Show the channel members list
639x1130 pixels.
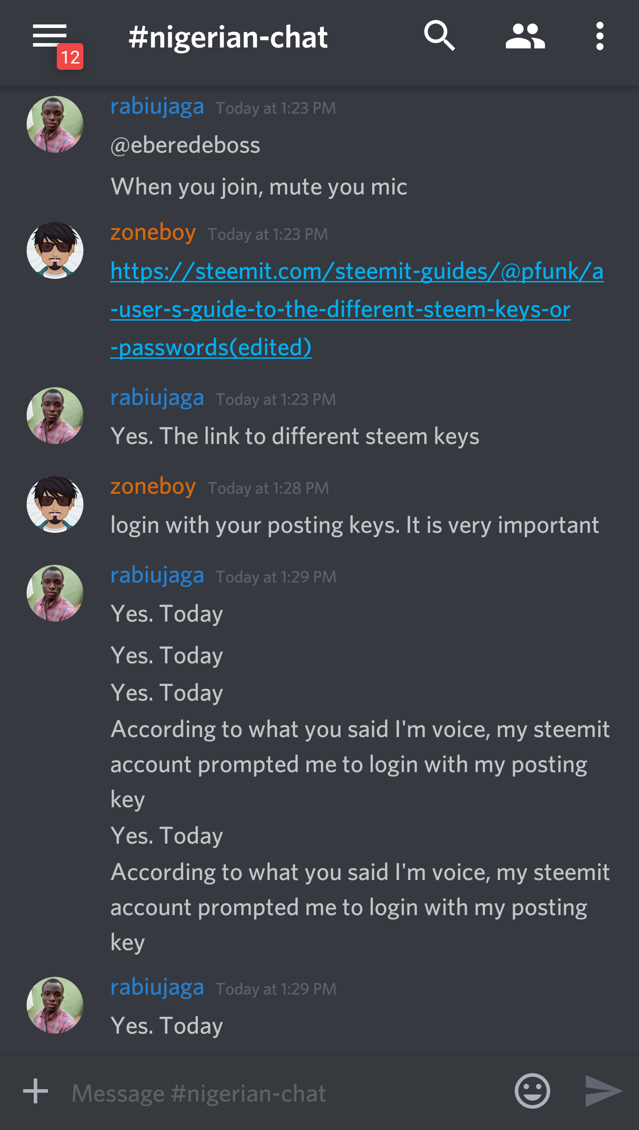(x=525, y=36)
